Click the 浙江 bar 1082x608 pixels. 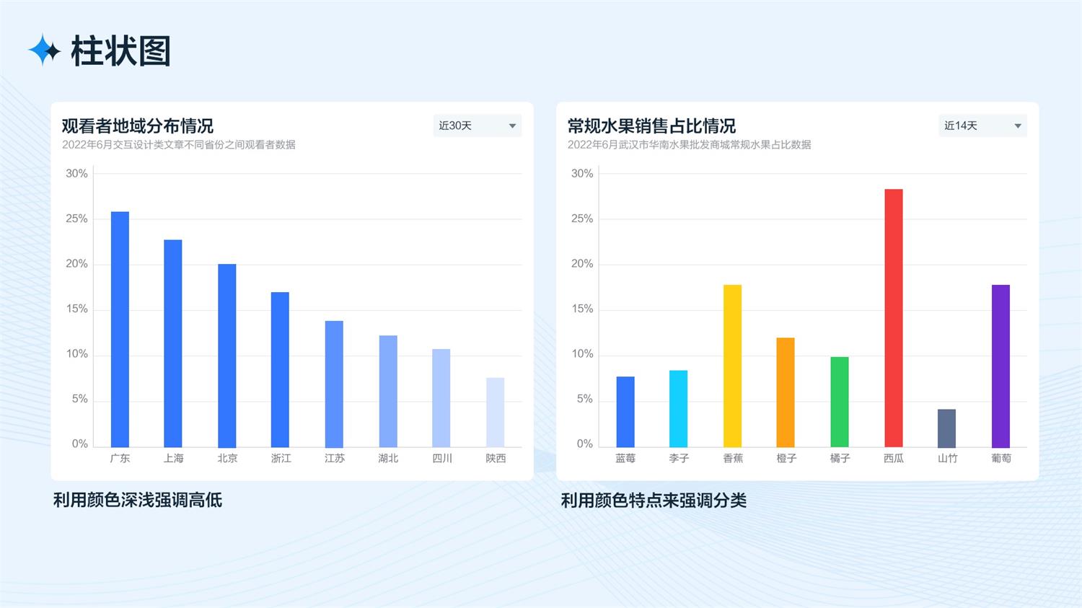[x=280, y=369]
